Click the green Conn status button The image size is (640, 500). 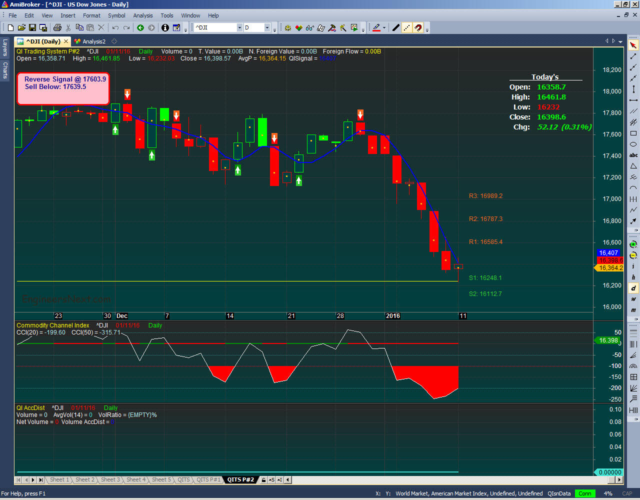(584, 493)
